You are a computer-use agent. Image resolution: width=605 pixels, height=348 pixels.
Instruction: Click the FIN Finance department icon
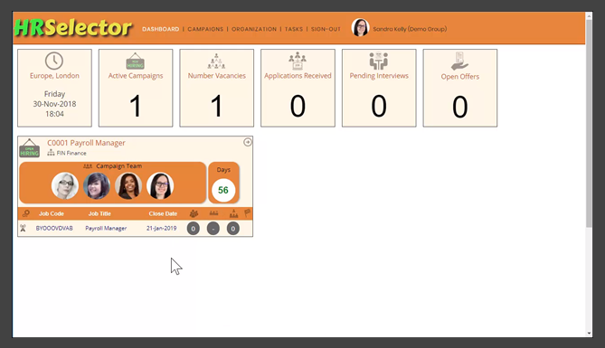tap(51, 153)
